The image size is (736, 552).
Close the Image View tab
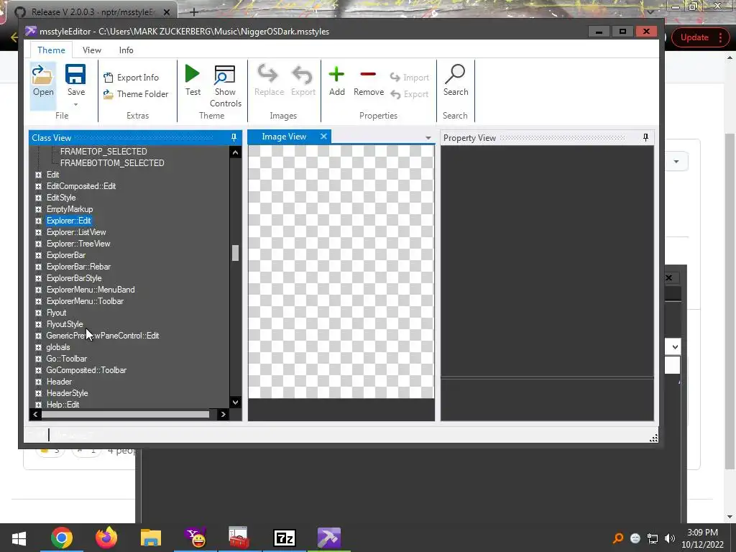point(323,136)
